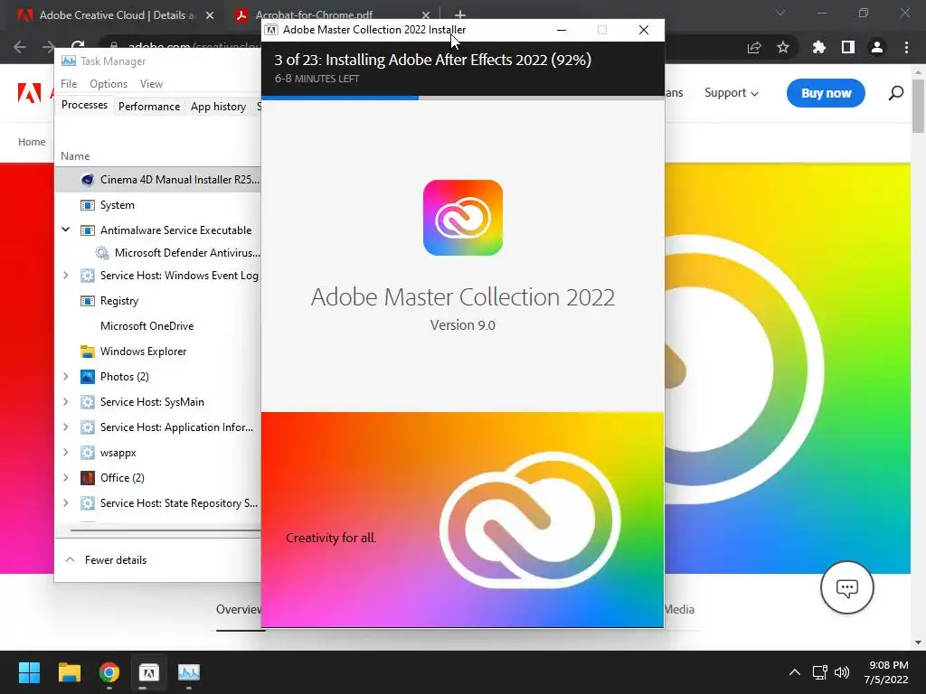
Task: Open the volume speaker tray icon
Action: 842,672
